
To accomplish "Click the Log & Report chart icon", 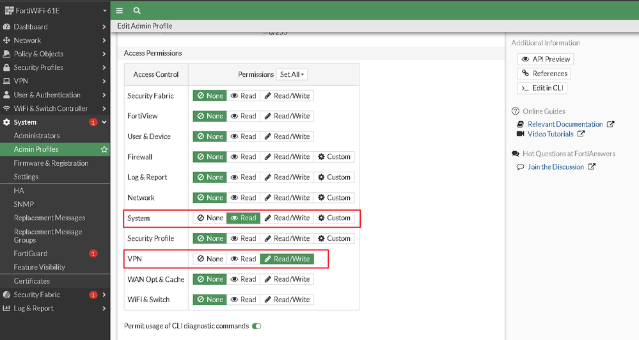I will click(6, 308).
